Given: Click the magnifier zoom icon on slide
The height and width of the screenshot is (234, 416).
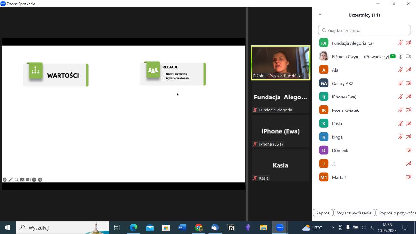Looking at the screenshot, I should (16, 180).
